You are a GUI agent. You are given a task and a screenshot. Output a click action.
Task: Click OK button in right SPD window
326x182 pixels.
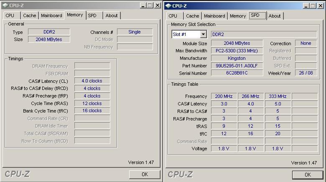(308, 175)
